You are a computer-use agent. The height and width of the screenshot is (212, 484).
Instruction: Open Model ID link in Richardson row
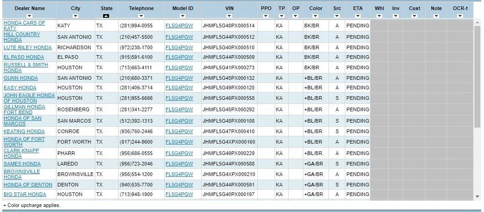click(x=179, y=47)
